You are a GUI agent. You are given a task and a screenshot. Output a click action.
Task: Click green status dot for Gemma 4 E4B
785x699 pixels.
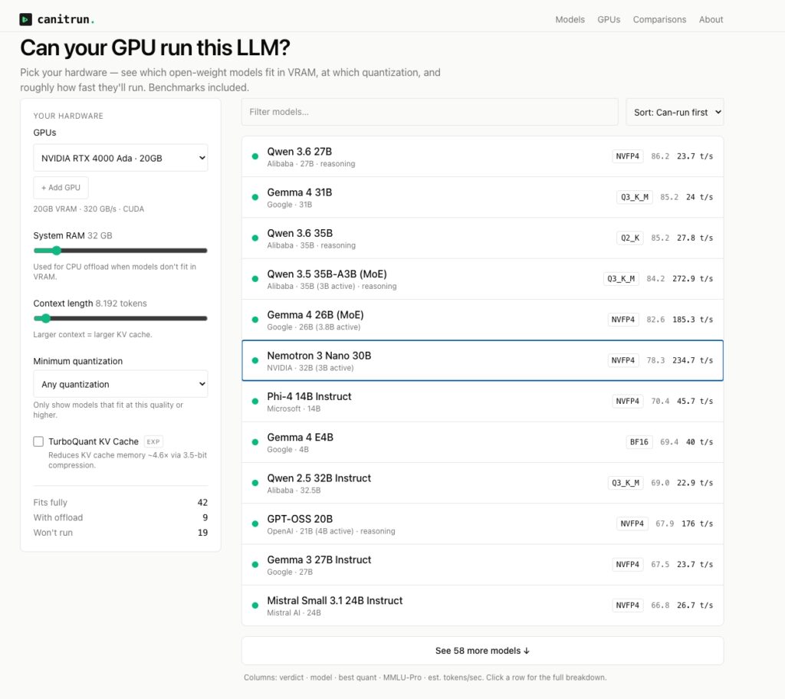point(255,442)
